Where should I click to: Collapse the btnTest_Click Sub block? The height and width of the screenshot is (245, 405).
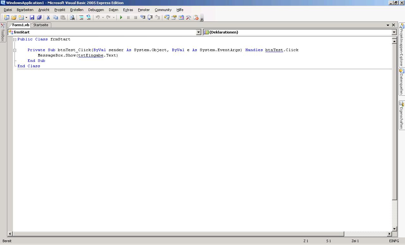click(15, 50)
